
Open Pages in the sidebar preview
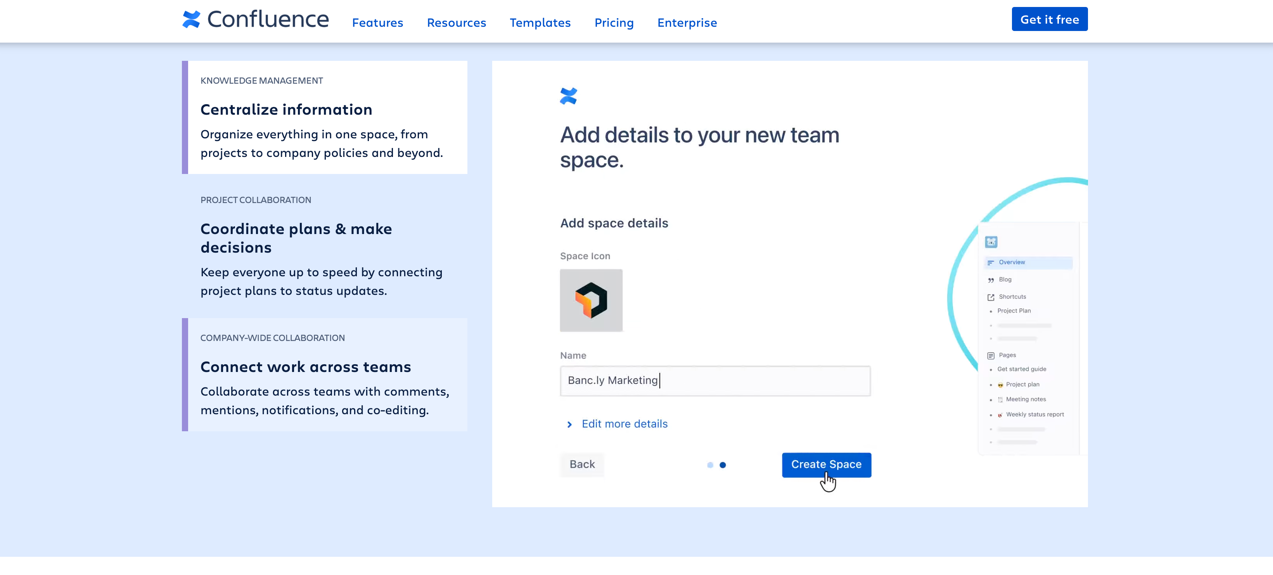click(x=1007, y=355)
